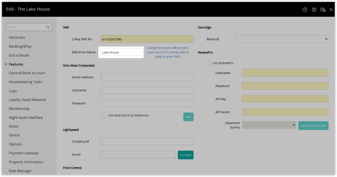This screenshot has height=177, width=337.
Task: Click the SMS reply warning note text
Action: tap(168, 52)
